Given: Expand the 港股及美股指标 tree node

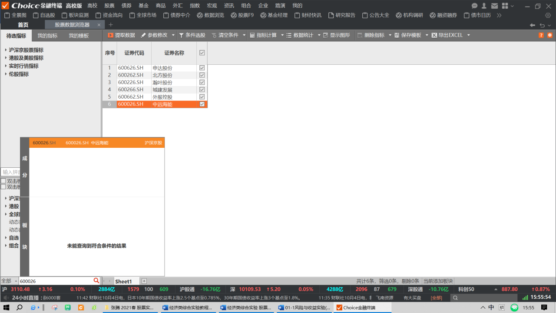Looking at the screenshot, I should 6,58.
